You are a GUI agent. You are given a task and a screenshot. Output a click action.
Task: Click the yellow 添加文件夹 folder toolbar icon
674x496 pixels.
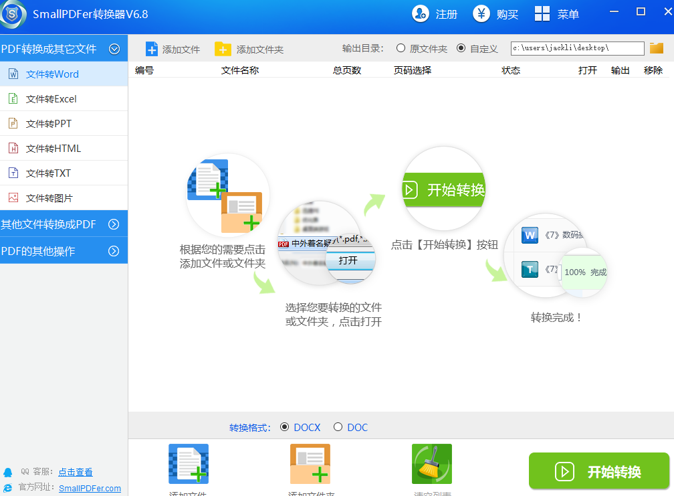223,49
